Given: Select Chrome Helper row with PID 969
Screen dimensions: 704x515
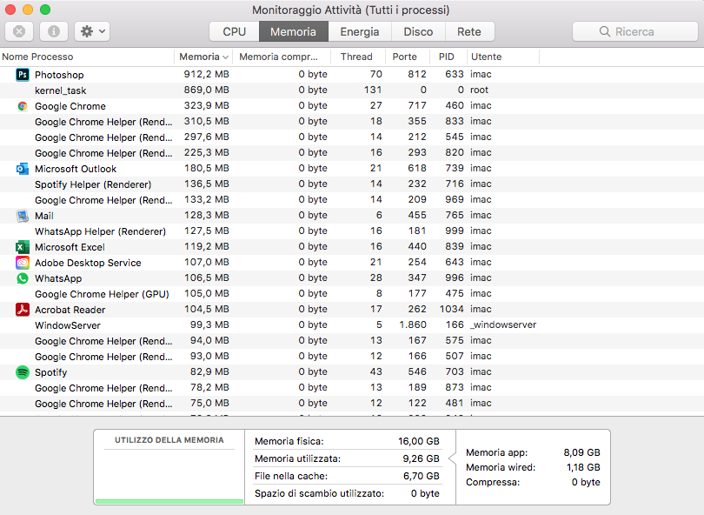Looking at the screenshot, I should [x=352, y=200].
